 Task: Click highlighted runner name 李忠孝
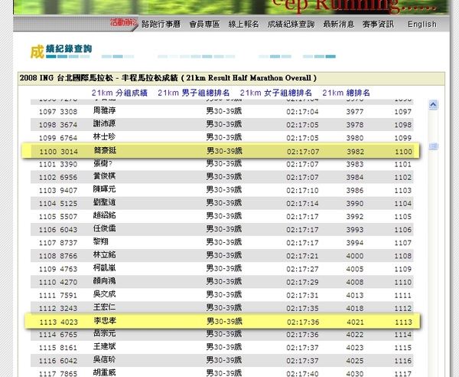pyautogui.click(x=105, y=320)
